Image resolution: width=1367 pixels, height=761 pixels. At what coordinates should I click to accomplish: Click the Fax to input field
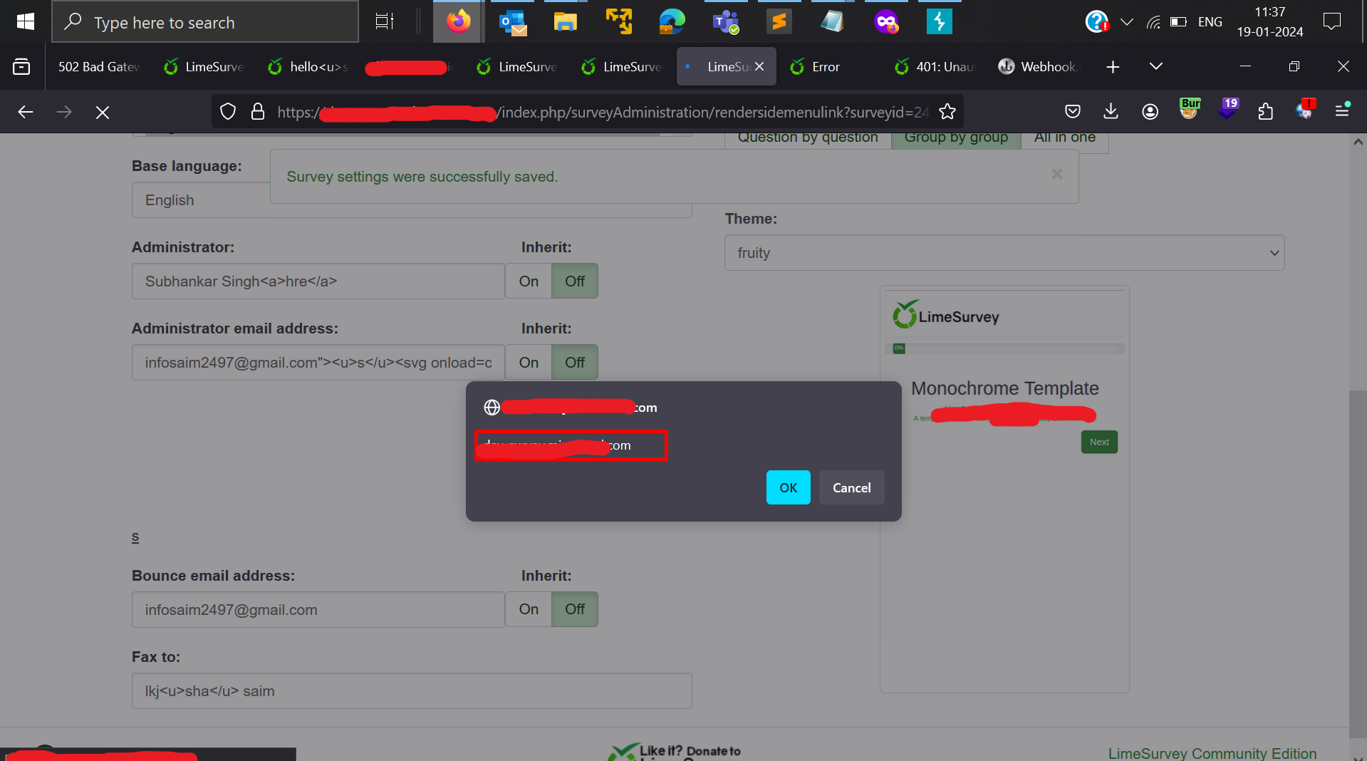pos(411,690)
